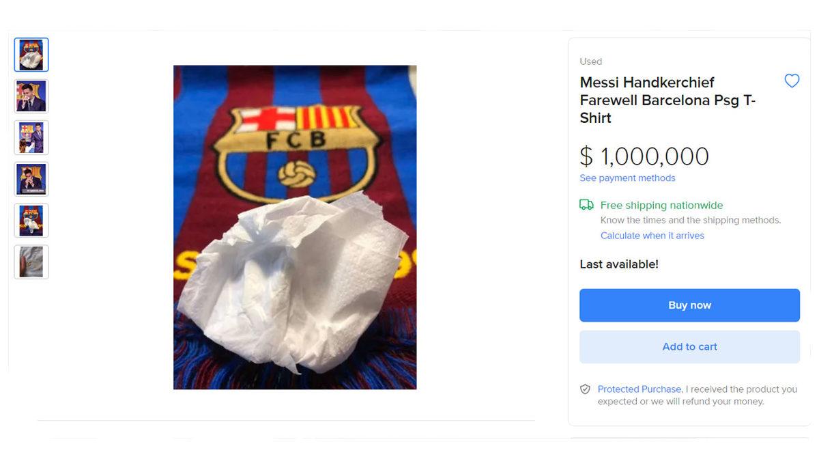Click the green free shipping truck icon
This screenshot has height=461, width=819.
(x=586, y=204)
